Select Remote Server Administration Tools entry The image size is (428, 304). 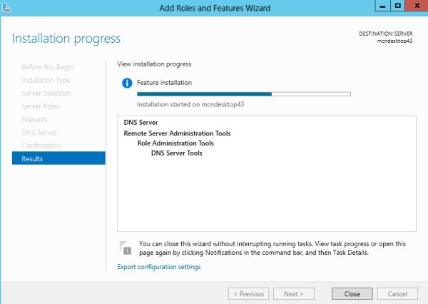tap(177, 133)
